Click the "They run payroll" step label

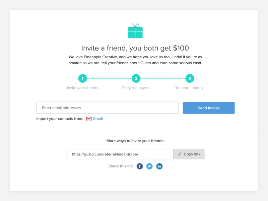point(136,88)
